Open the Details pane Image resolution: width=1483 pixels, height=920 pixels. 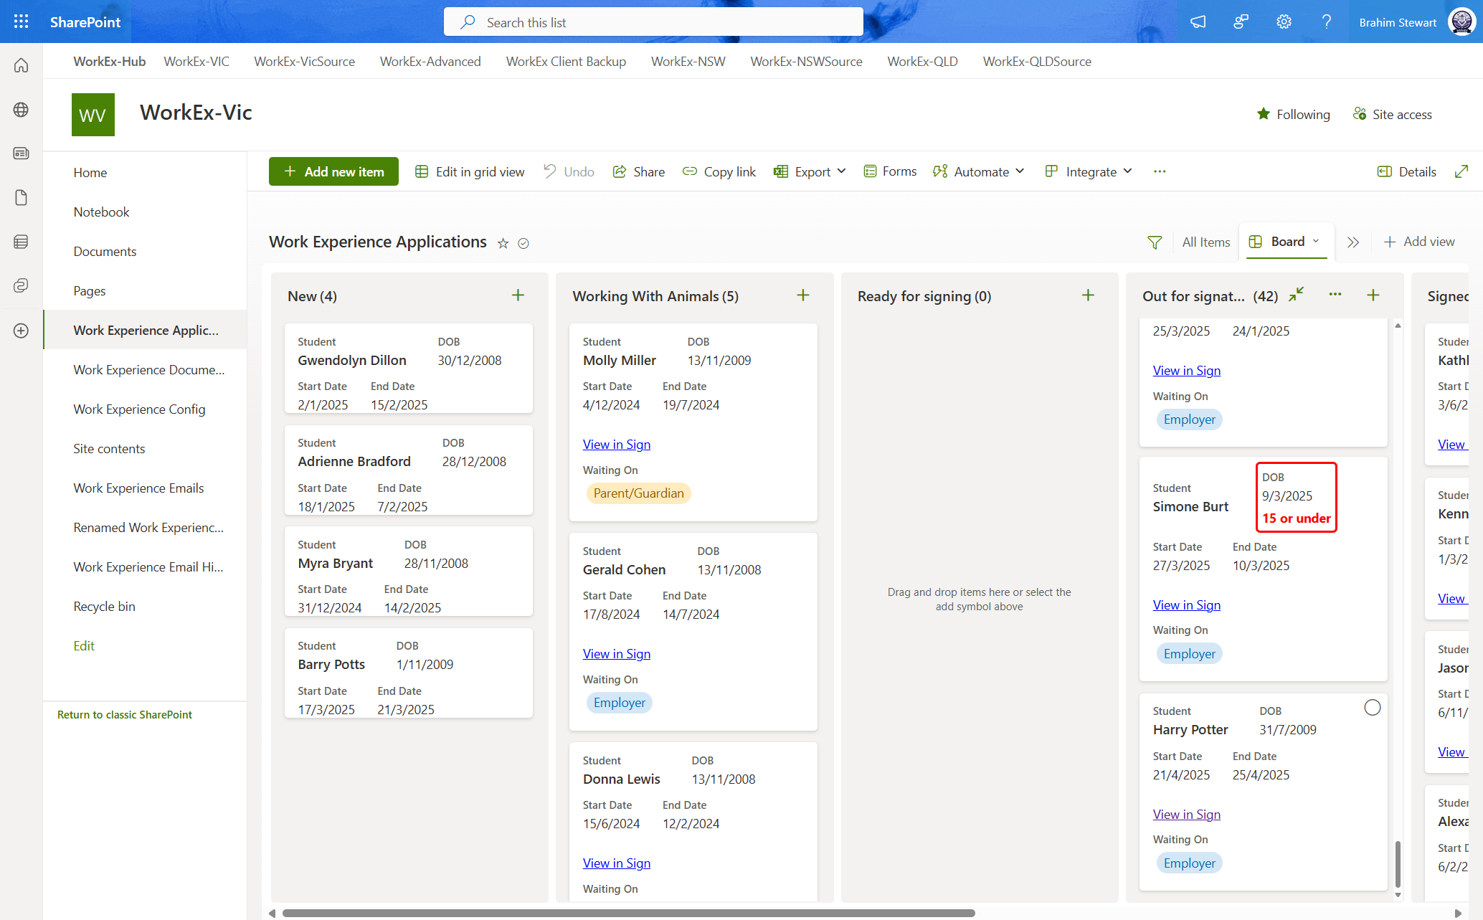tap(1407, 171)
